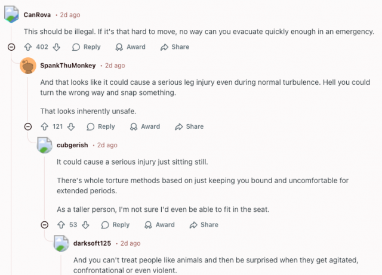Click cubgerish's avatar thumbnail
Screen dimensions: 382x275
pos(45,145)
